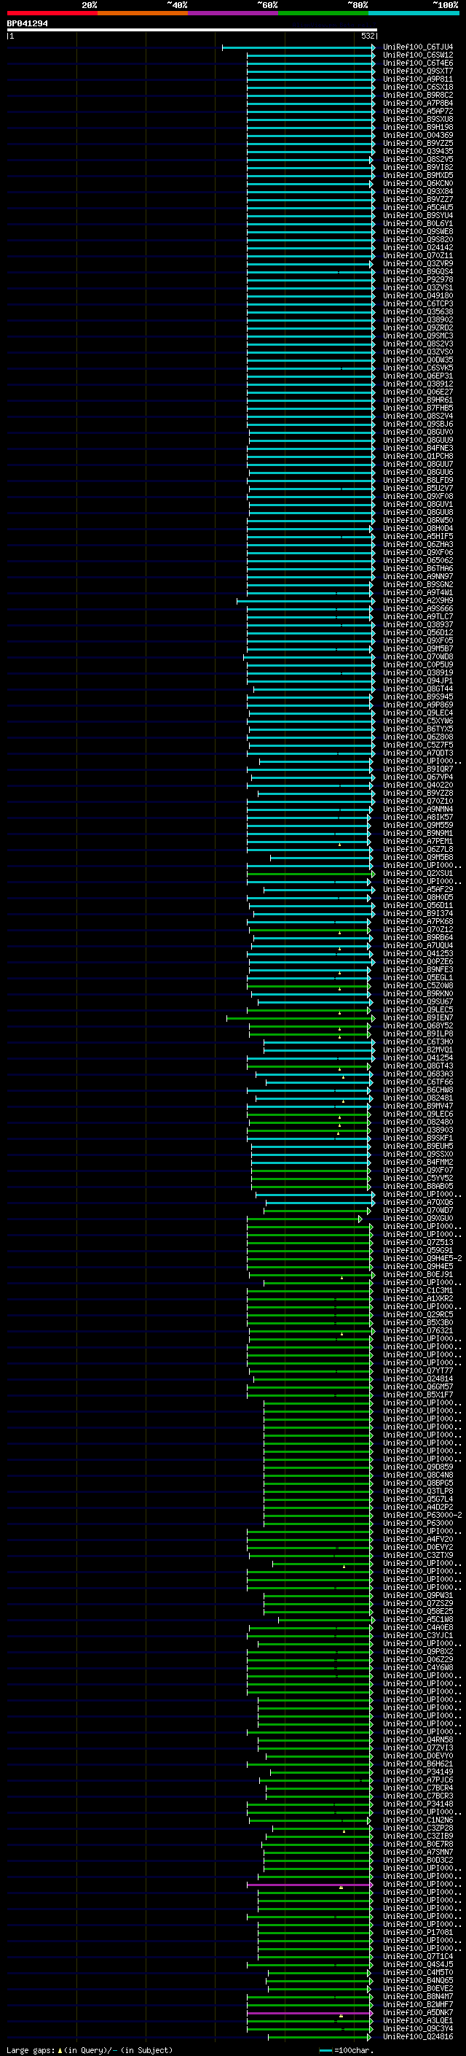Select hit label UniRef100_P92978

417,280
